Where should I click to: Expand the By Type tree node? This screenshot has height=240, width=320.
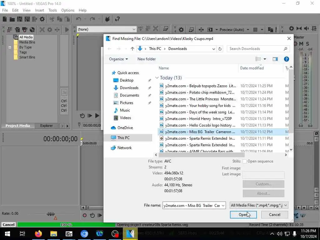(10, 47)
